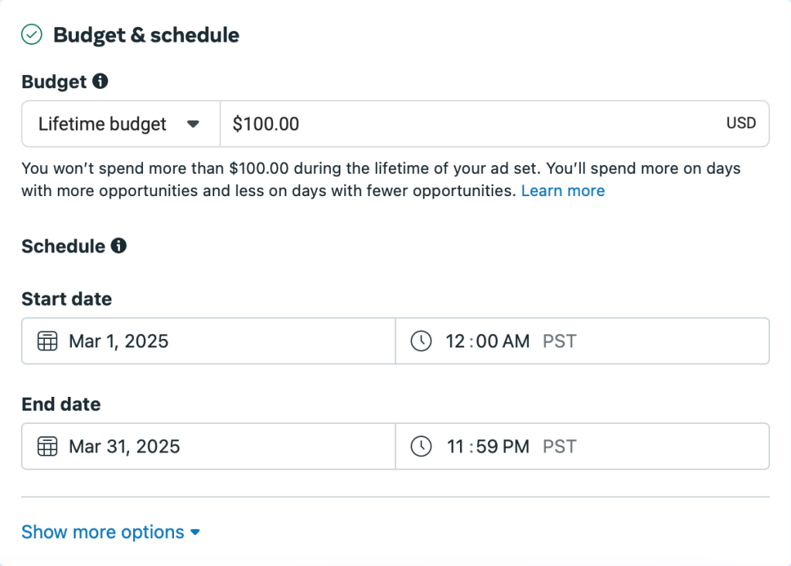Click the green checkmark beside Budget & schedule

(32, 35)
